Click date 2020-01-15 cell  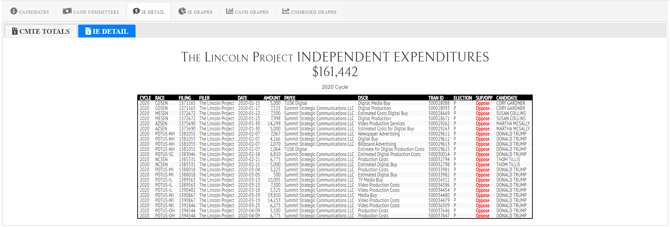pyautogui.click(x=249, y=103)
